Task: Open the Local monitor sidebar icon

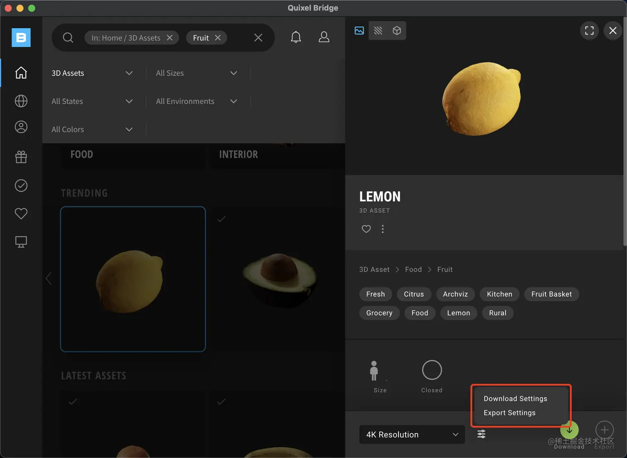Action: click(x=21, y=242)
